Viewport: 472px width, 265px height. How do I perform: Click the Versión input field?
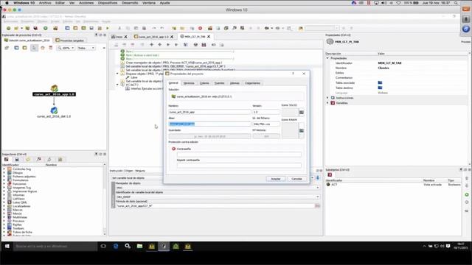tap(266, 112)
